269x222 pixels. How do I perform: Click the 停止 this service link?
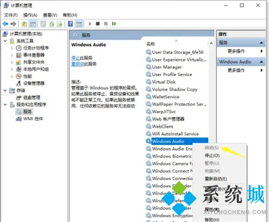coord(75,58)
